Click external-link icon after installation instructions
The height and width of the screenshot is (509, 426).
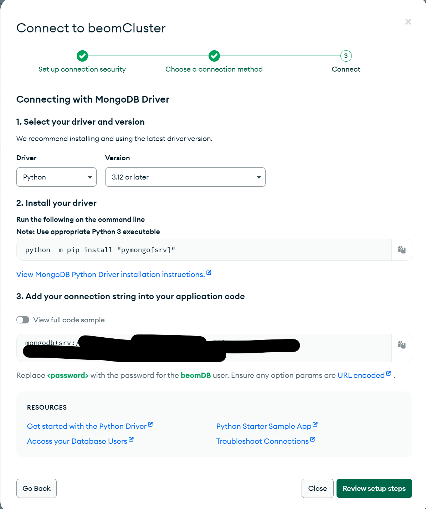pyautogui.click(x=209, y=273)
